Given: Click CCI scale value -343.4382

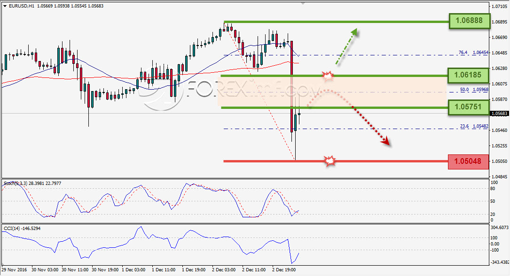Looking at the screenshot, I should pos(500,262).
